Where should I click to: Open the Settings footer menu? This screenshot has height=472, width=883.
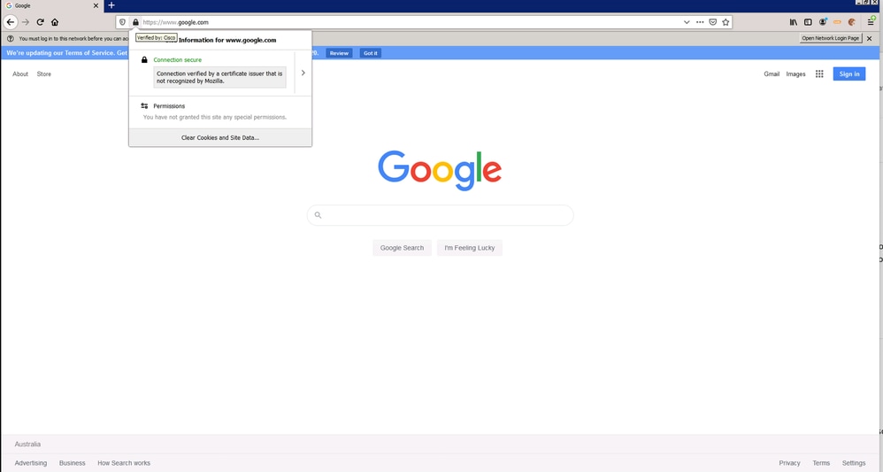pos(854,463)
